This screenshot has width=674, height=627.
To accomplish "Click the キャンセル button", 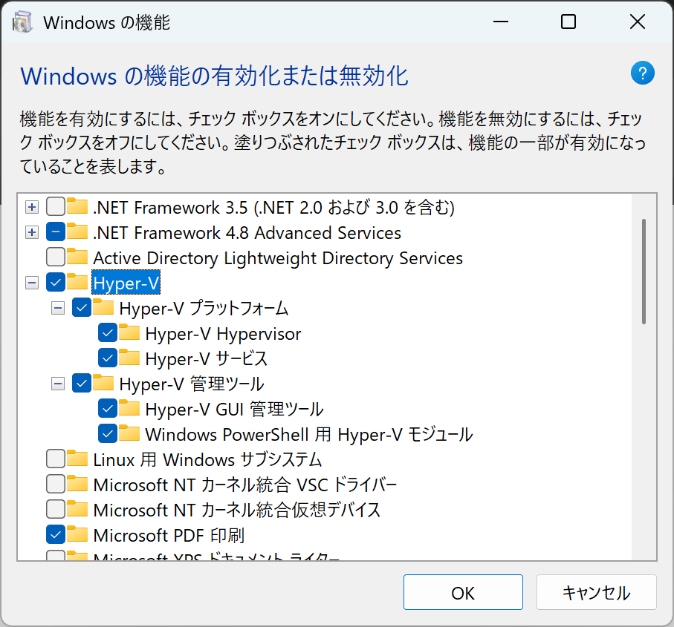I will (596, 593).
